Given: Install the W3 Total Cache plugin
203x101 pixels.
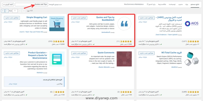Looking at the screenshot, I should 146,53.
